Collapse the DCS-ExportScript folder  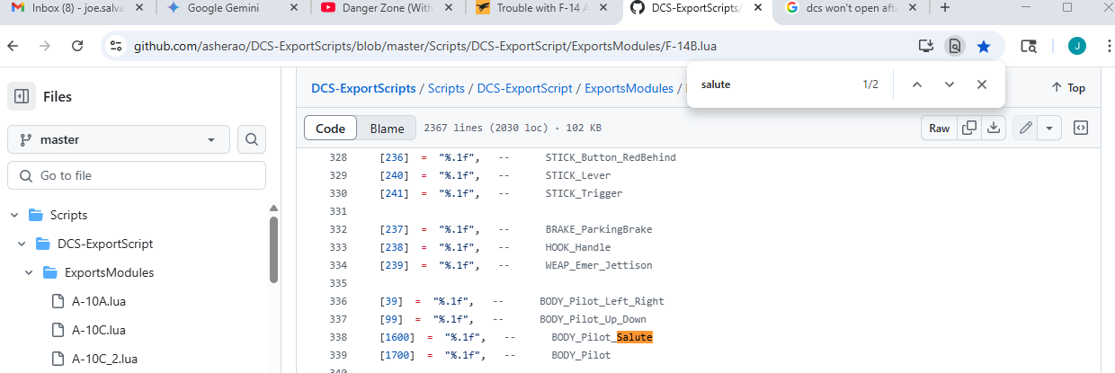(x=22, y=244)
